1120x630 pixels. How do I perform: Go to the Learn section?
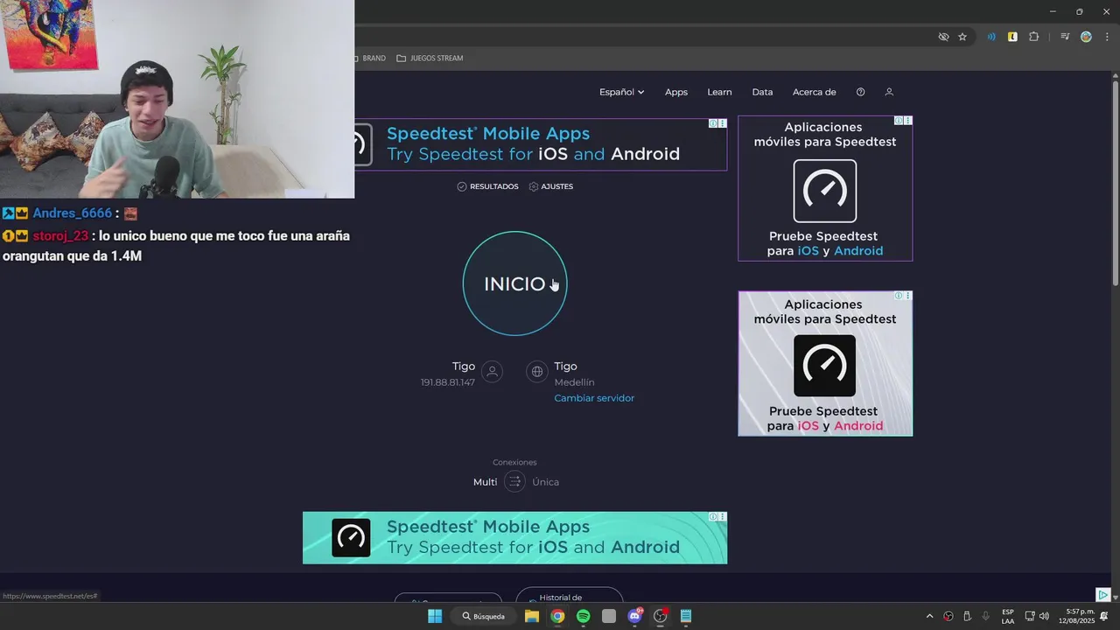[x=719, y=92]
